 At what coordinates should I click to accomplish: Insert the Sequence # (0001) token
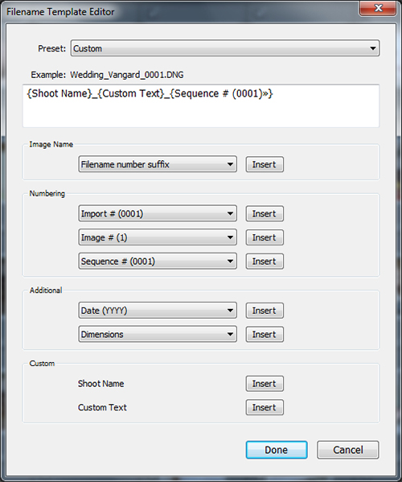(x=265, y=262)
